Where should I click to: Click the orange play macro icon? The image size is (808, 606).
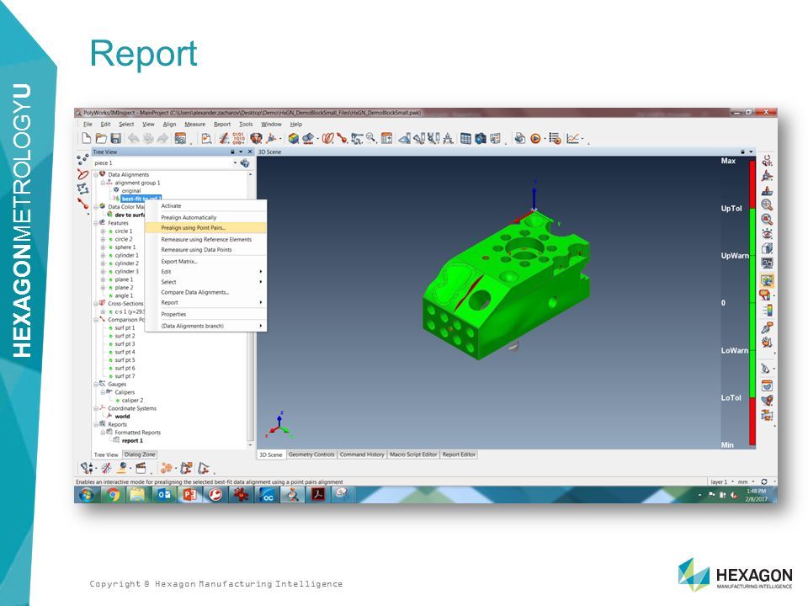click(x=535, y=138)
